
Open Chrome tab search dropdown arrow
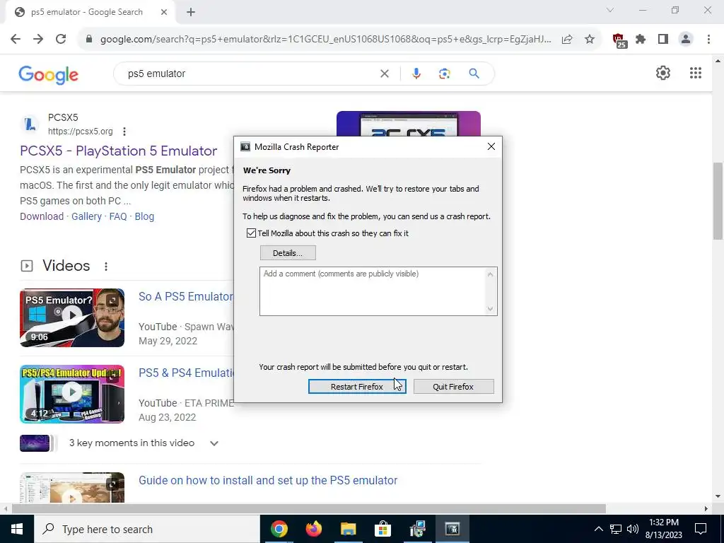click(x=610, y=10)
